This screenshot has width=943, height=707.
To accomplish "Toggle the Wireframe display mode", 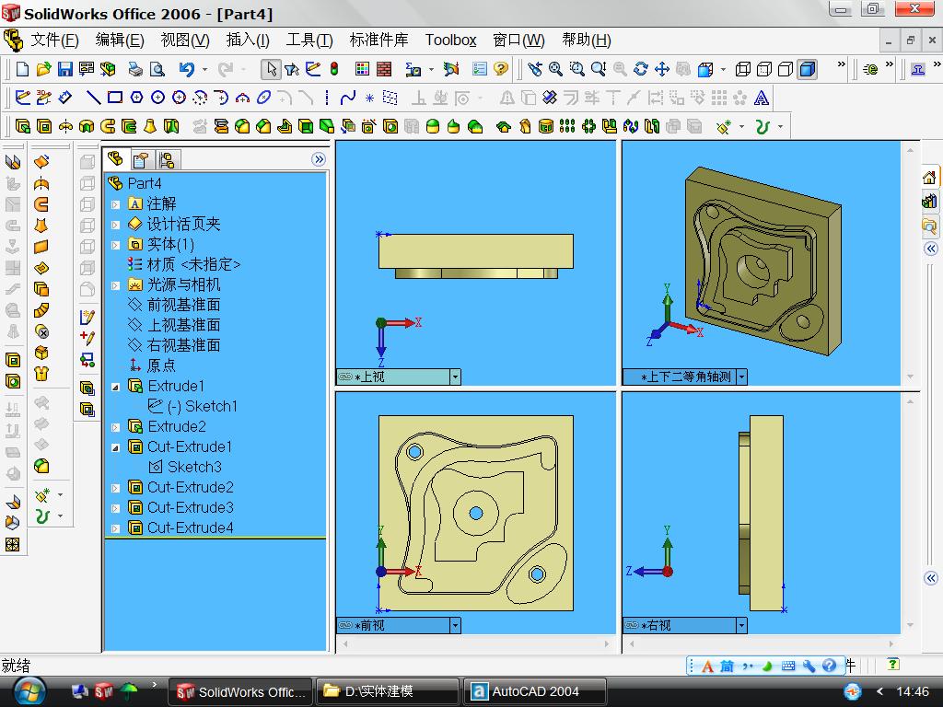I will pyautogui.click(x=743, y=69).
